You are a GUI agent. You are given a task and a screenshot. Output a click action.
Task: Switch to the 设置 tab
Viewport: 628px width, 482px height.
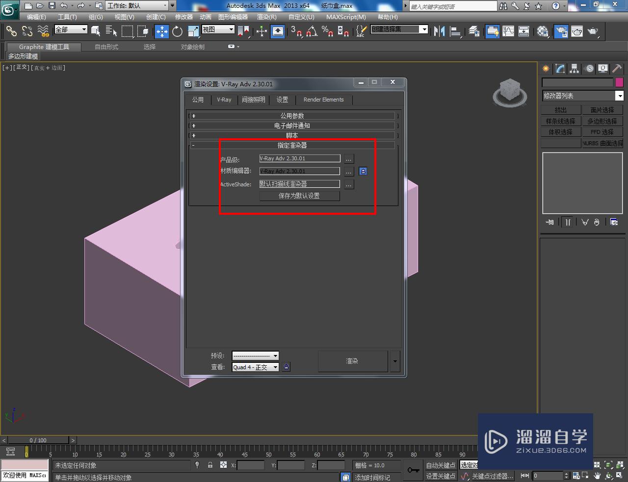click(x=282, y=100)
